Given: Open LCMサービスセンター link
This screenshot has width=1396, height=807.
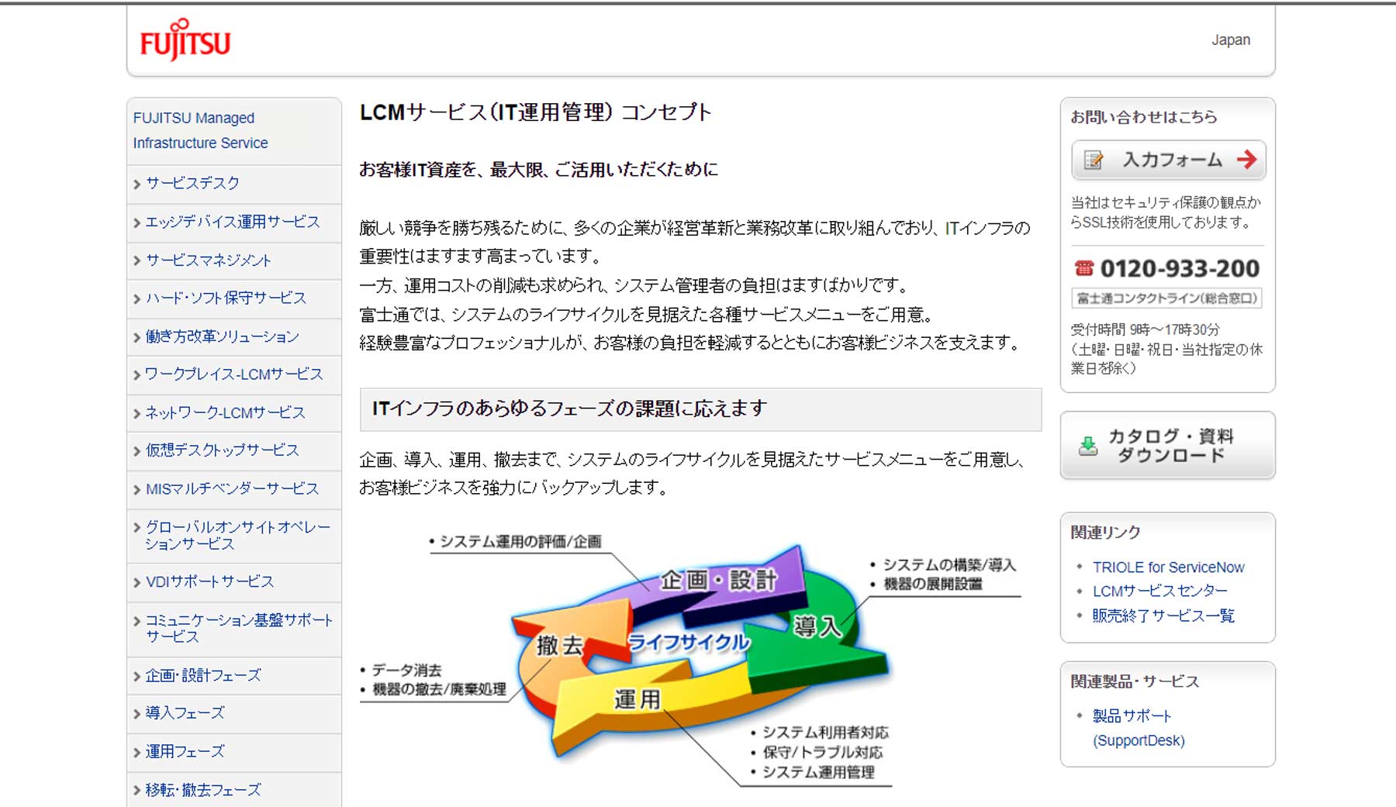Looking at the screenshot, I should pos(1159,591).
